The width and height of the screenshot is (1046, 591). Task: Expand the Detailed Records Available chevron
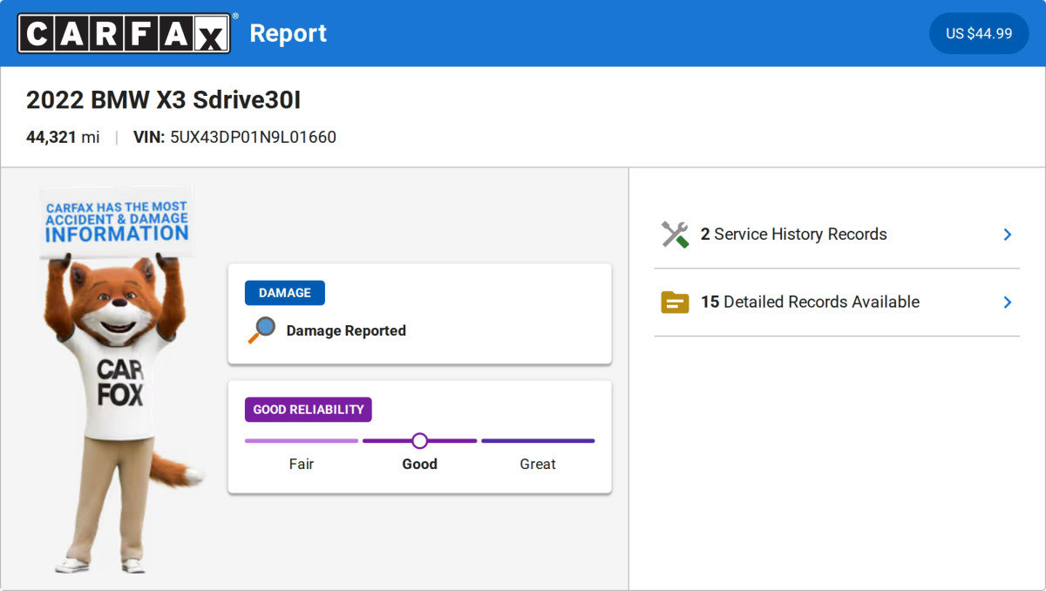pos(1007,302)
